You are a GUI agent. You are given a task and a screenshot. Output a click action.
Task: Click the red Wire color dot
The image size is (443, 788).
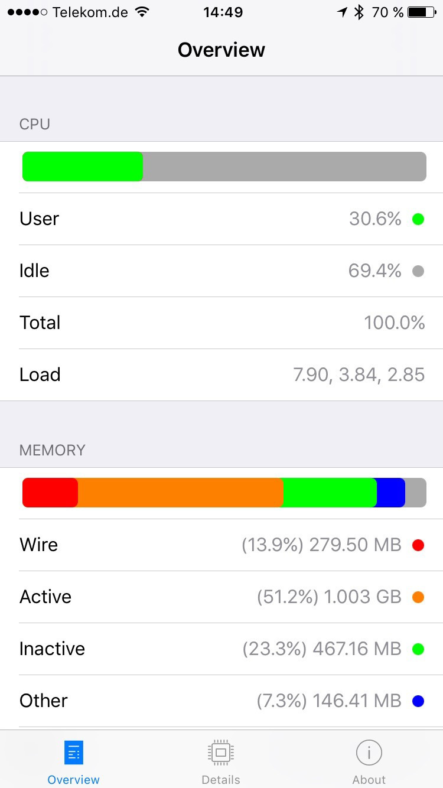(418, 545)
